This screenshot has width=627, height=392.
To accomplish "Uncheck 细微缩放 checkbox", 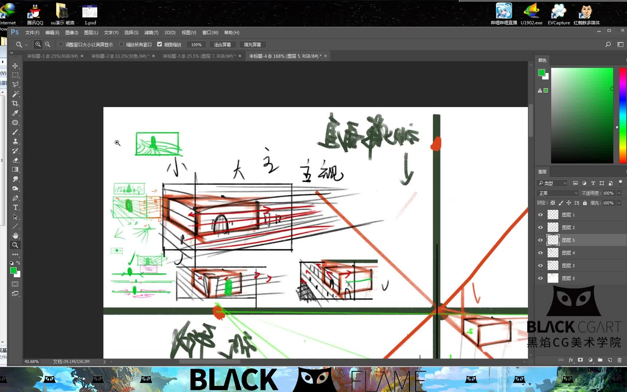I will 159,44.
